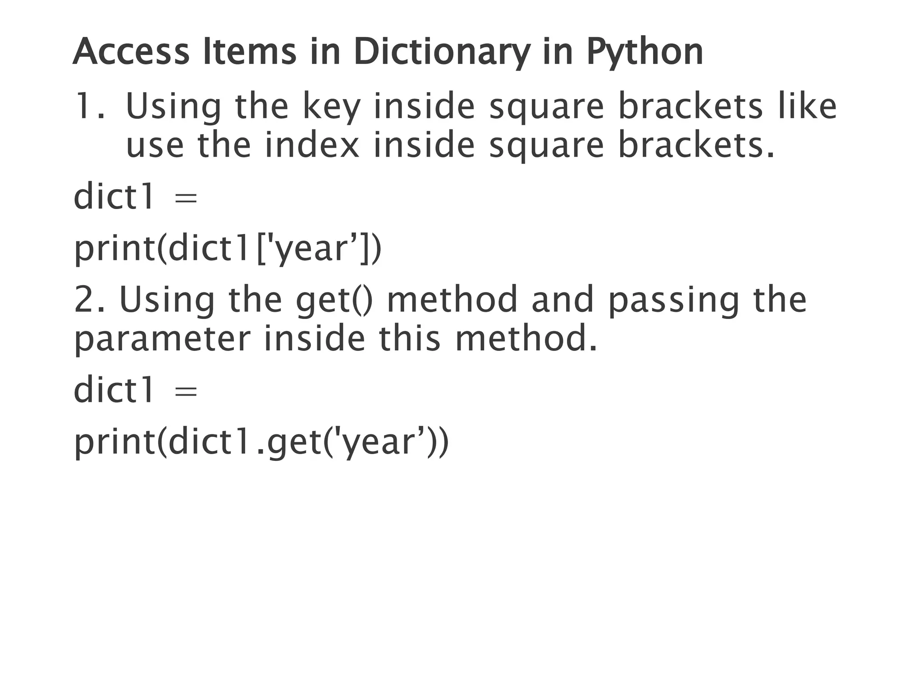Click the word 'Dictionary' in the heading
This screenshot has width=923, height=692.
[x=442, y=52]
